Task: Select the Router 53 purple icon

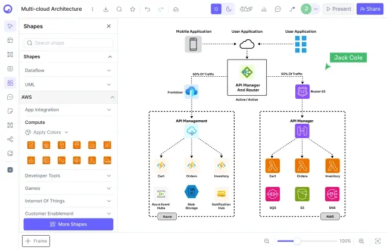Action: (x=302, y=92)
